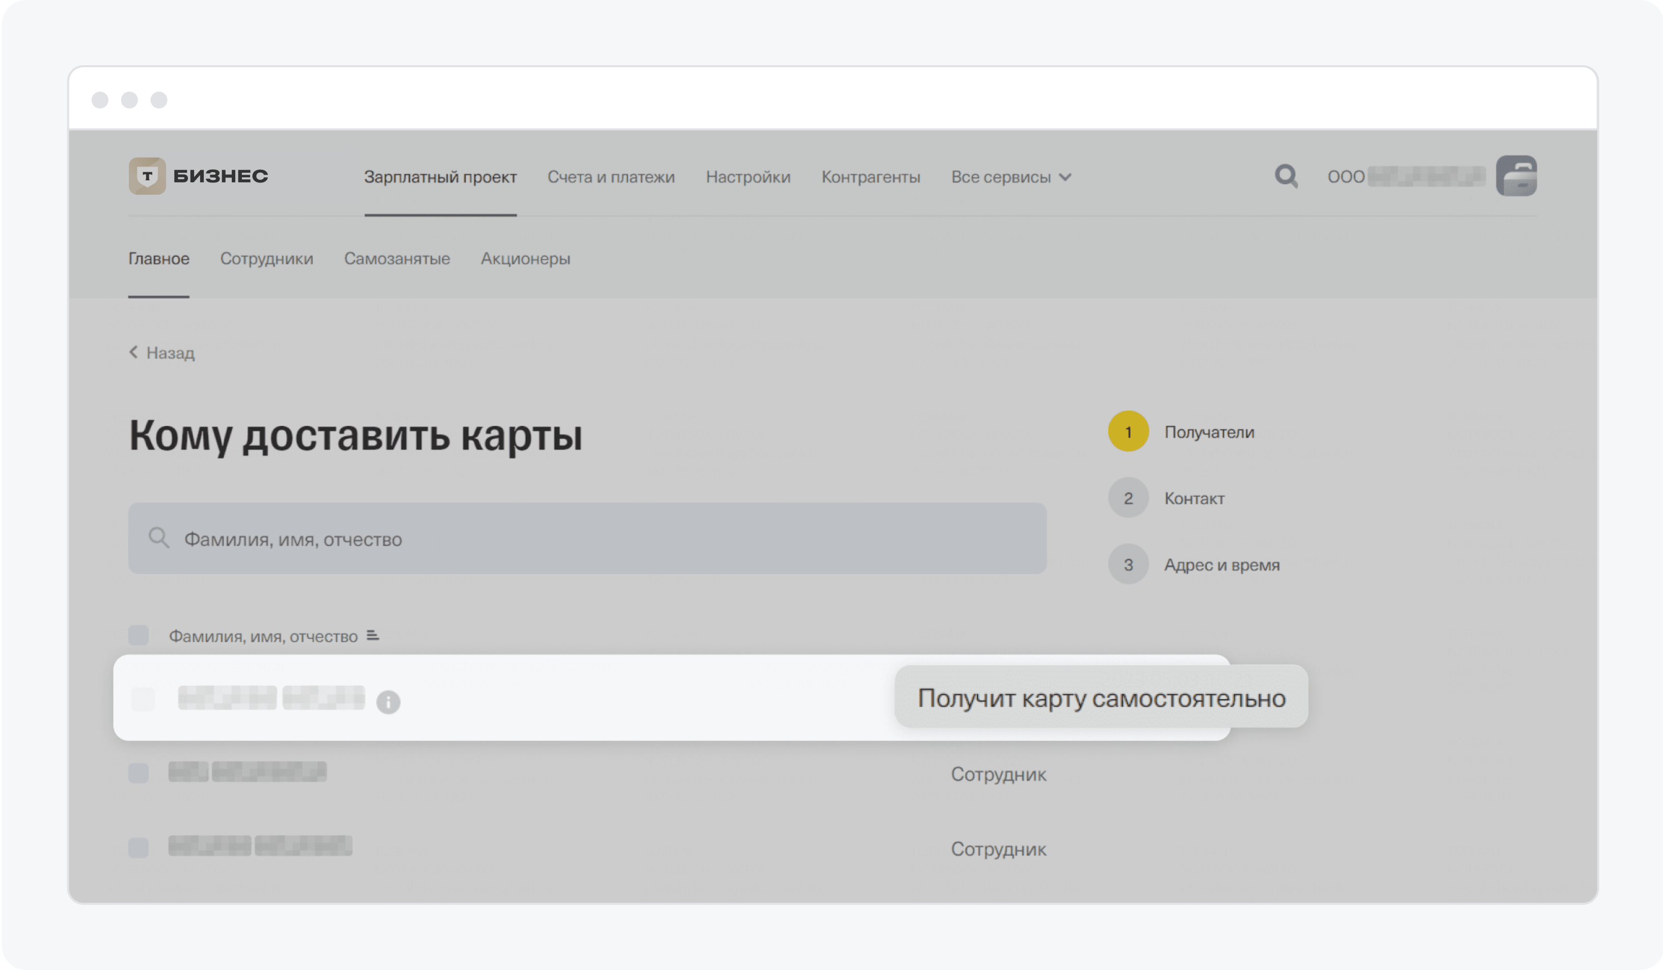Open the Счета и платежи menu item
The image size is (1663, 970).
[611, 177]
